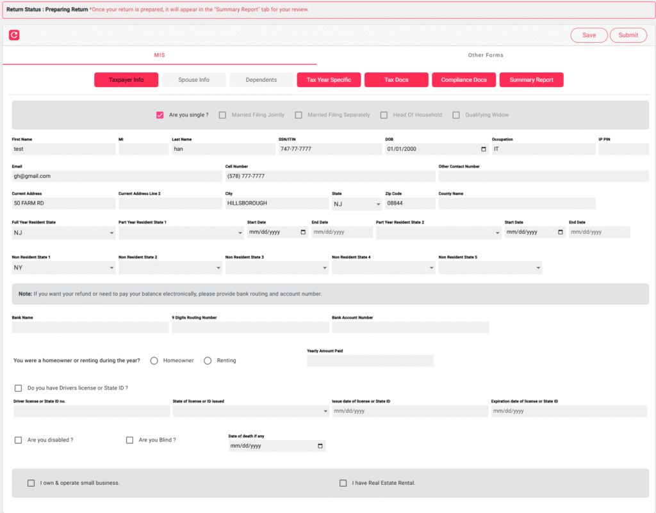
Task: Expand the Full Year Resident State dropdown
Action: click(63, 233)
